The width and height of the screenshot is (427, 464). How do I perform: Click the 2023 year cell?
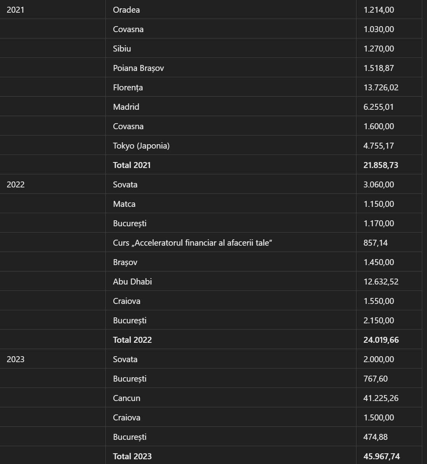tap(15, 359)
